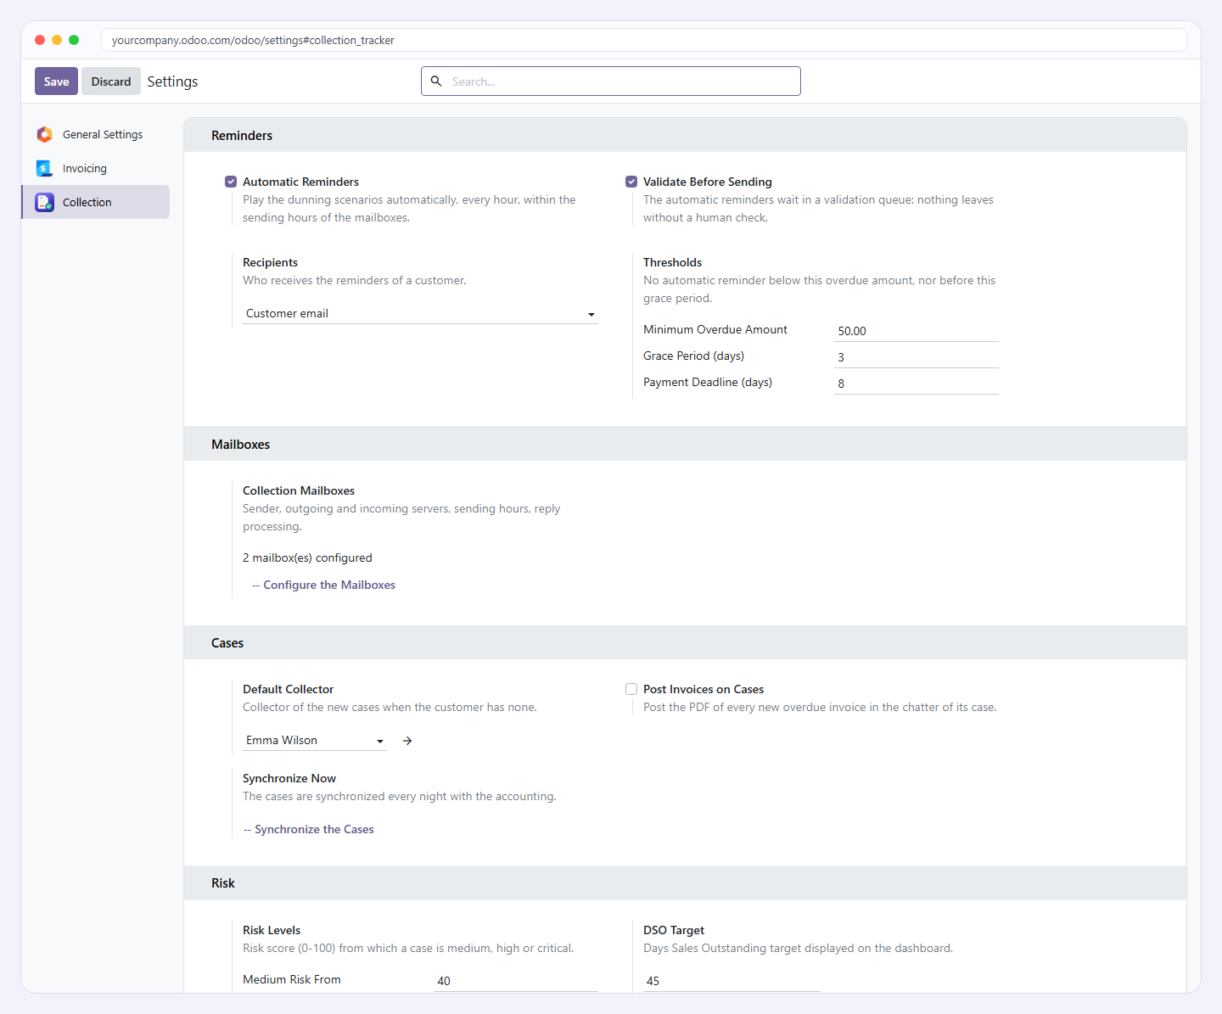
Task: Edit the DSO Target value field
Action: 732,981
